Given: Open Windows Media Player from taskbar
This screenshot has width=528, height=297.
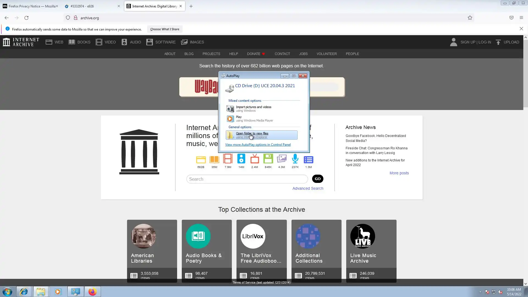Looking at the screenshot, I should click(58, 291).
